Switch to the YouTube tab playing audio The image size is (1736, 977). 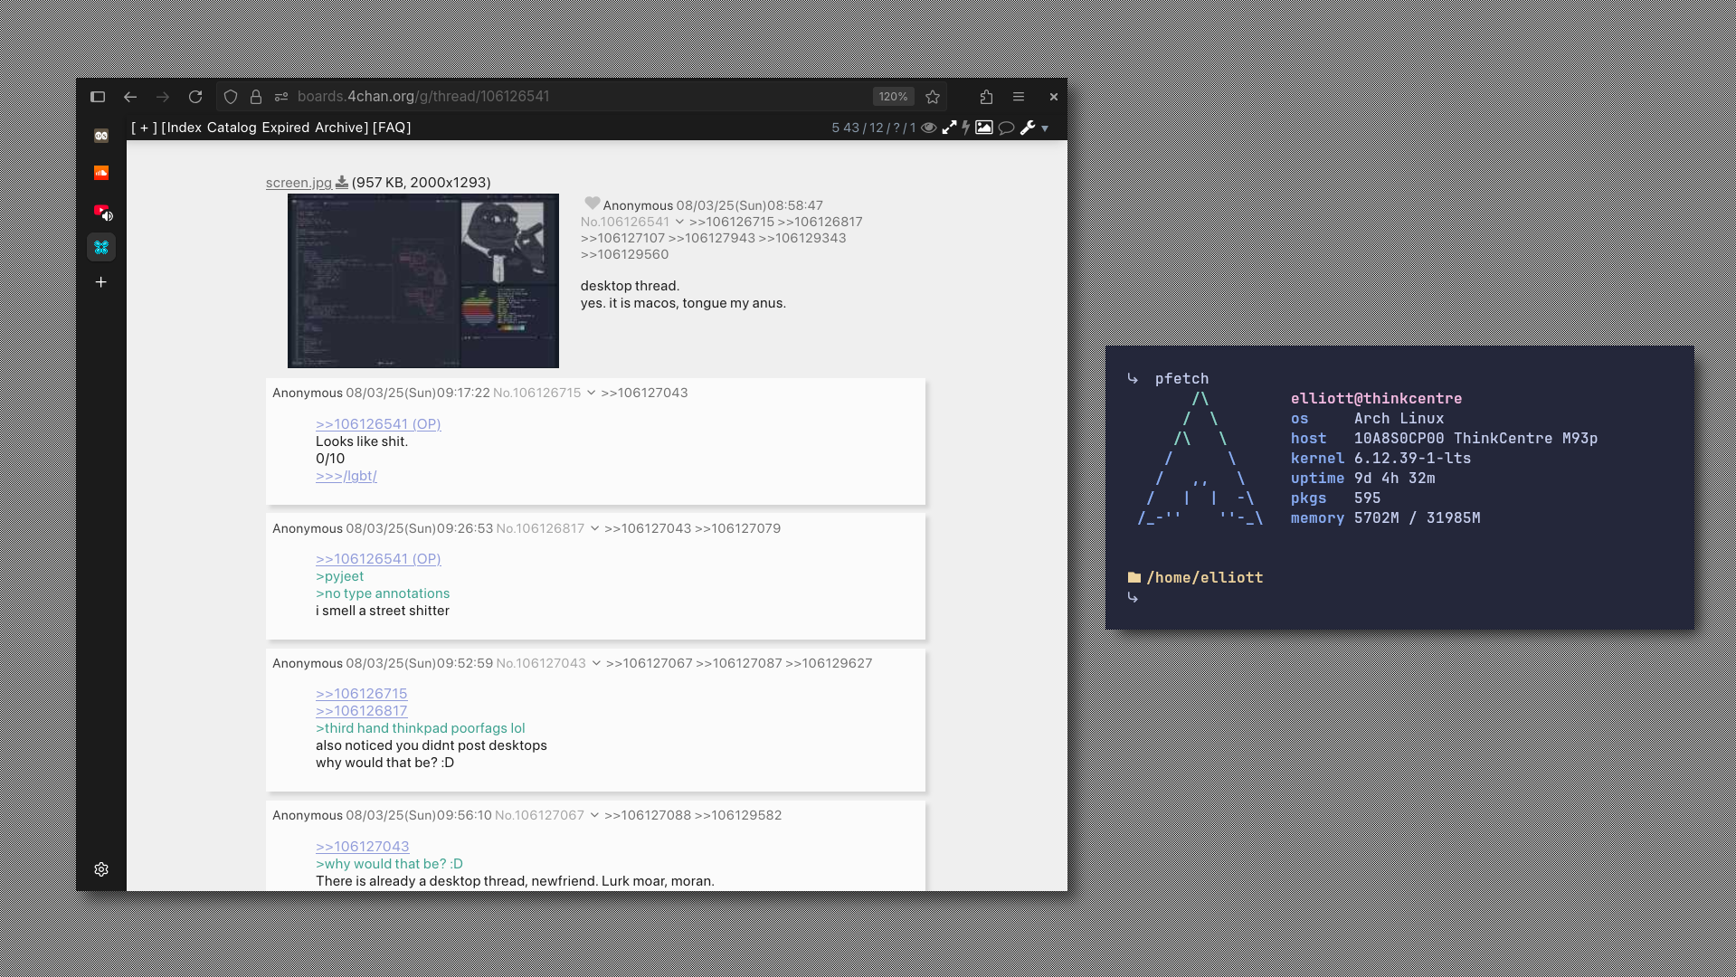[x=101, y=211]
